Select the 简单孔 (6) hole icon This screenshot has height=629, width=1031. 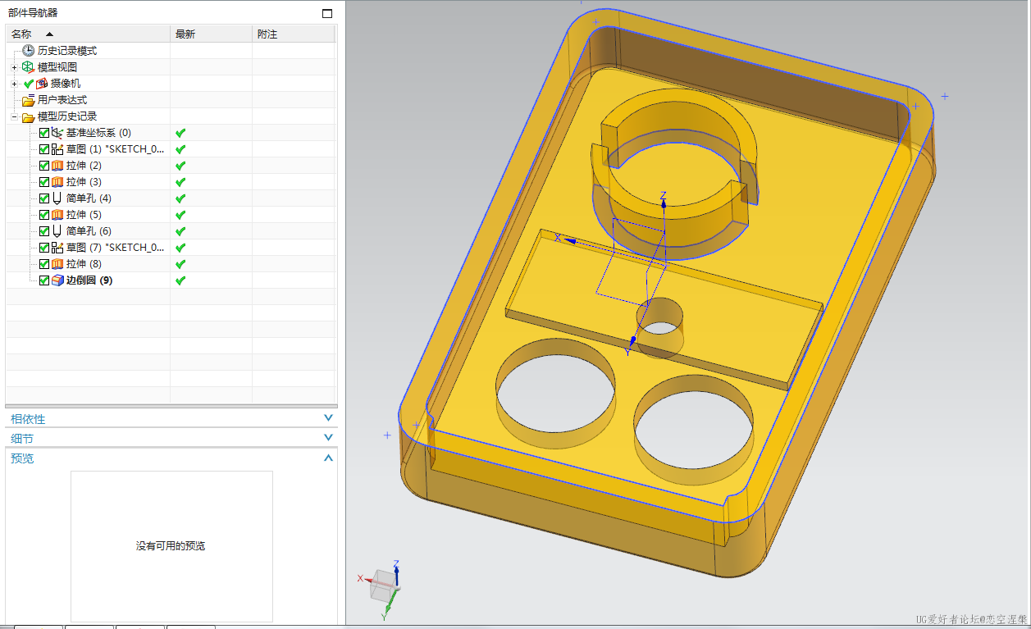57,231
